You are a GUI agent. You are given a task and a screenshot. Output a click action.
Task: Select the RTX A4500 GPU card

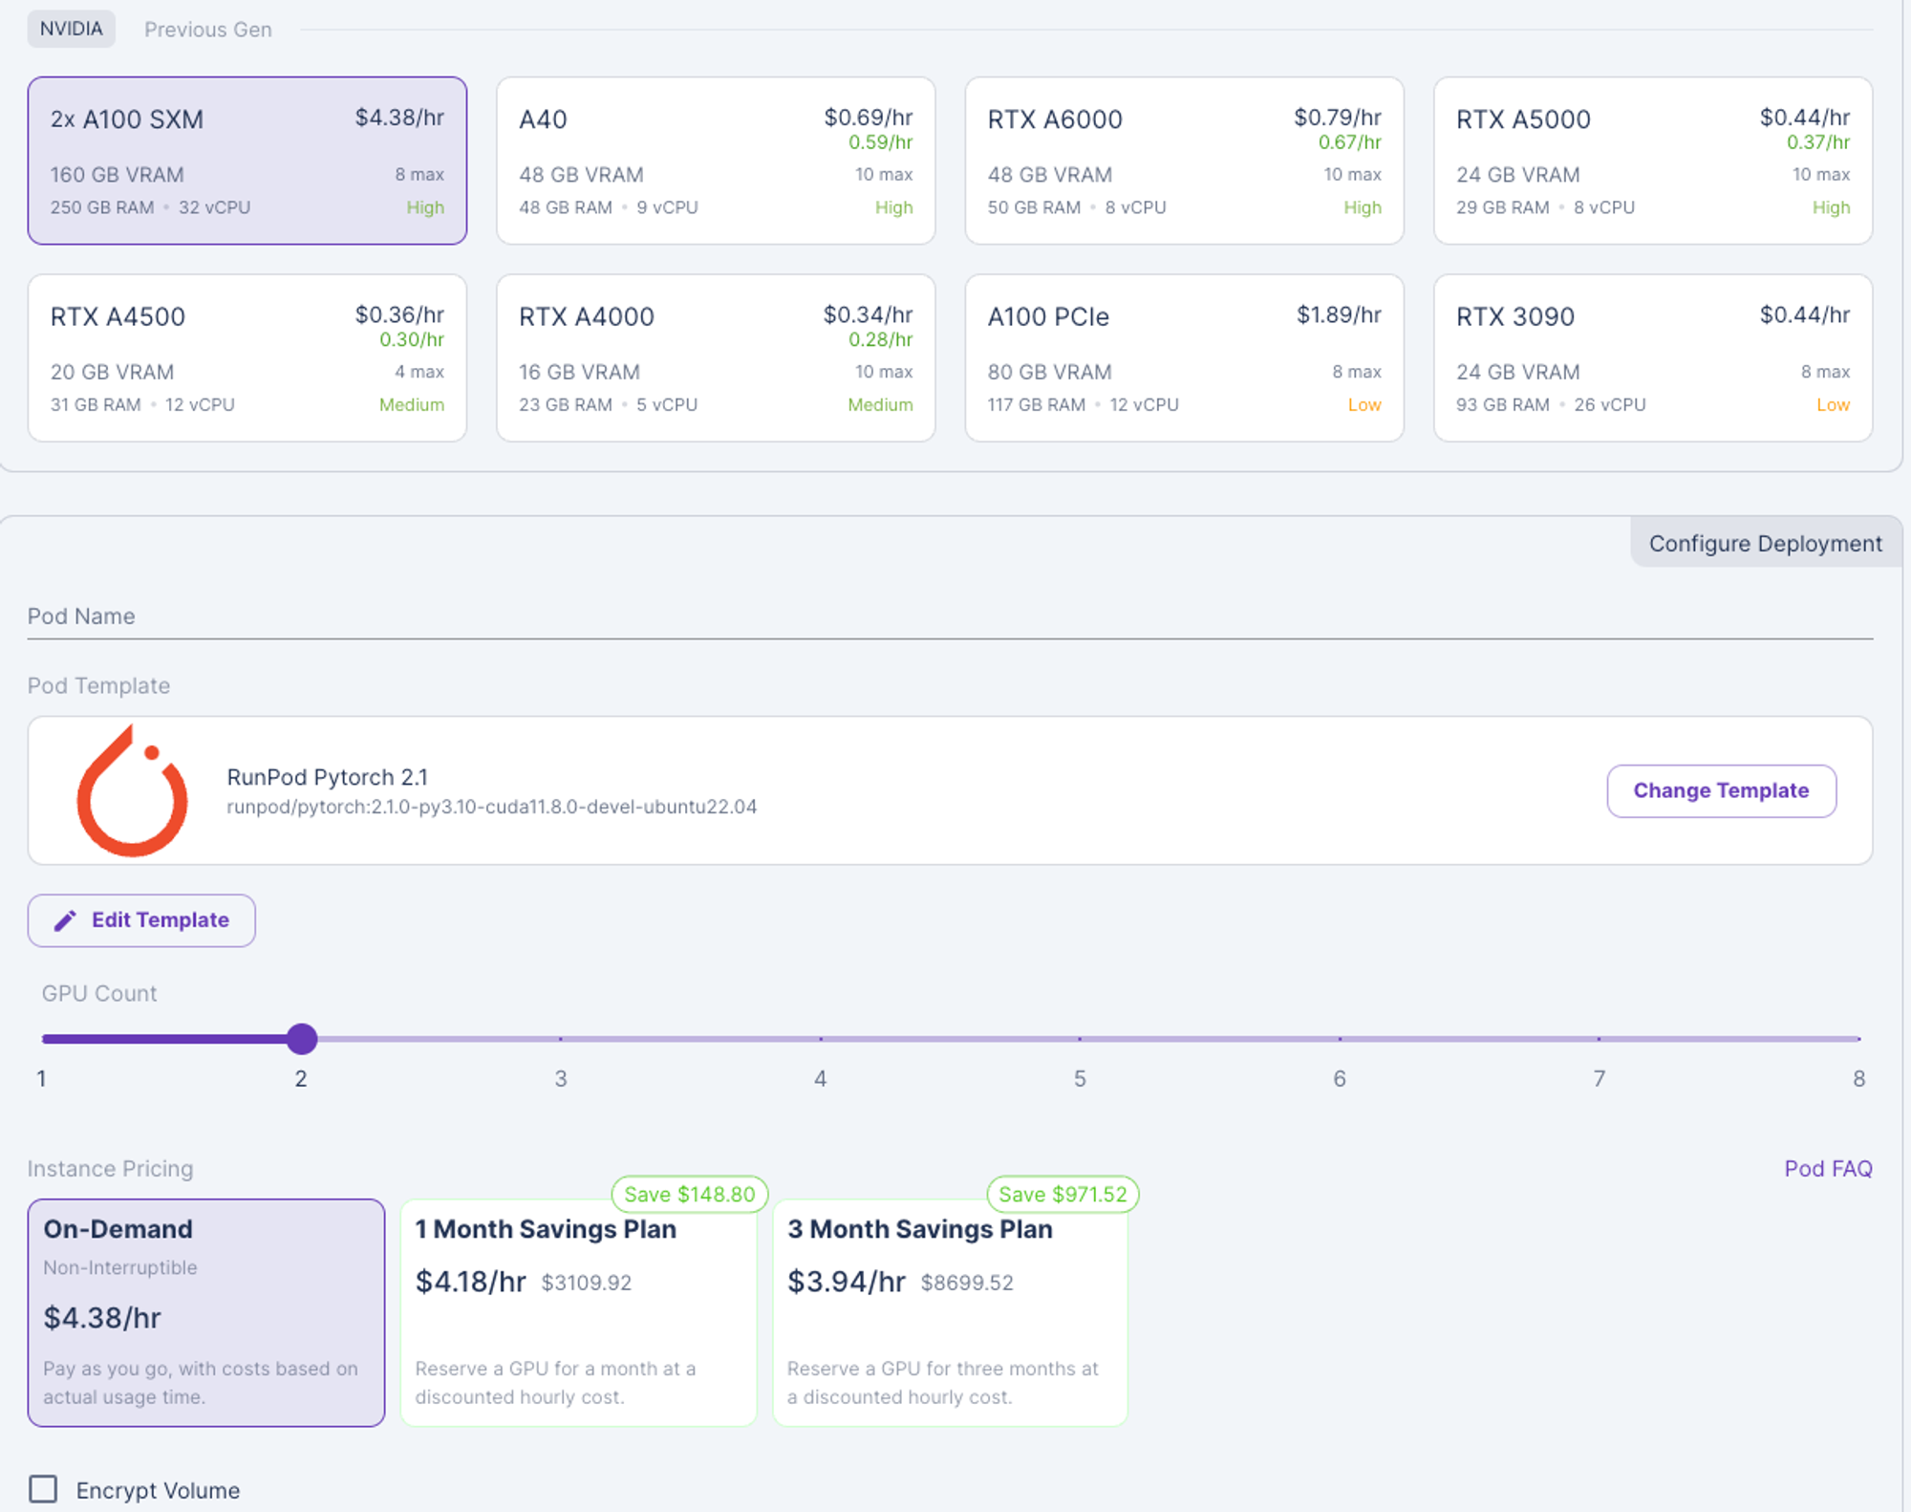tap(247, 357)
